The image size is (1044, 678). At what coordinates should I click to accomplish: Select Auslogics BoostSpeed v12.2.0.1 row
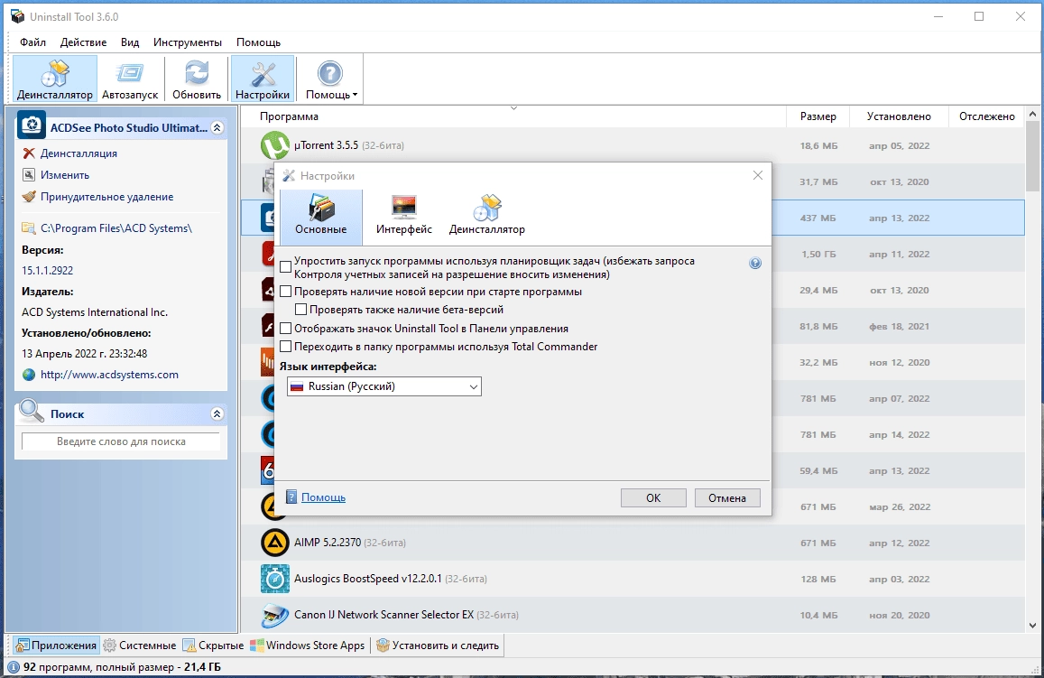(x=633, y=579)
